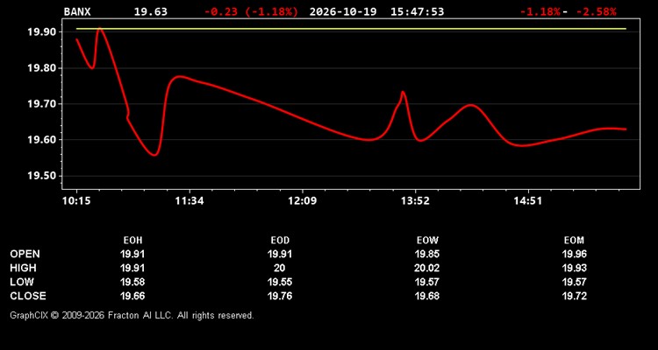Click the EOW column header
Image resolution: width=658 pixels, height=350 pixels.
point(427,241)
